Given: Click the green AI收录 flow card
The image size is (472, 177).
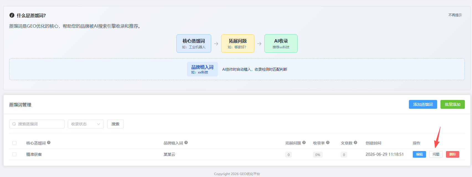Looking at the screenshot, I should [281, 43].
